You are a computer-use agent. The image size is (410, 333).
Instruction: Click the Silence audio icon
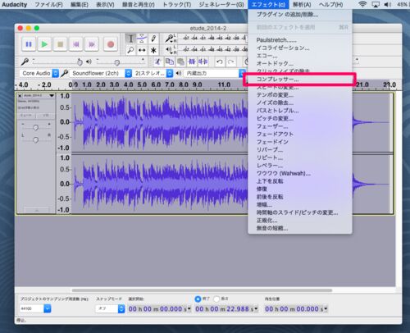pos(203,62)
